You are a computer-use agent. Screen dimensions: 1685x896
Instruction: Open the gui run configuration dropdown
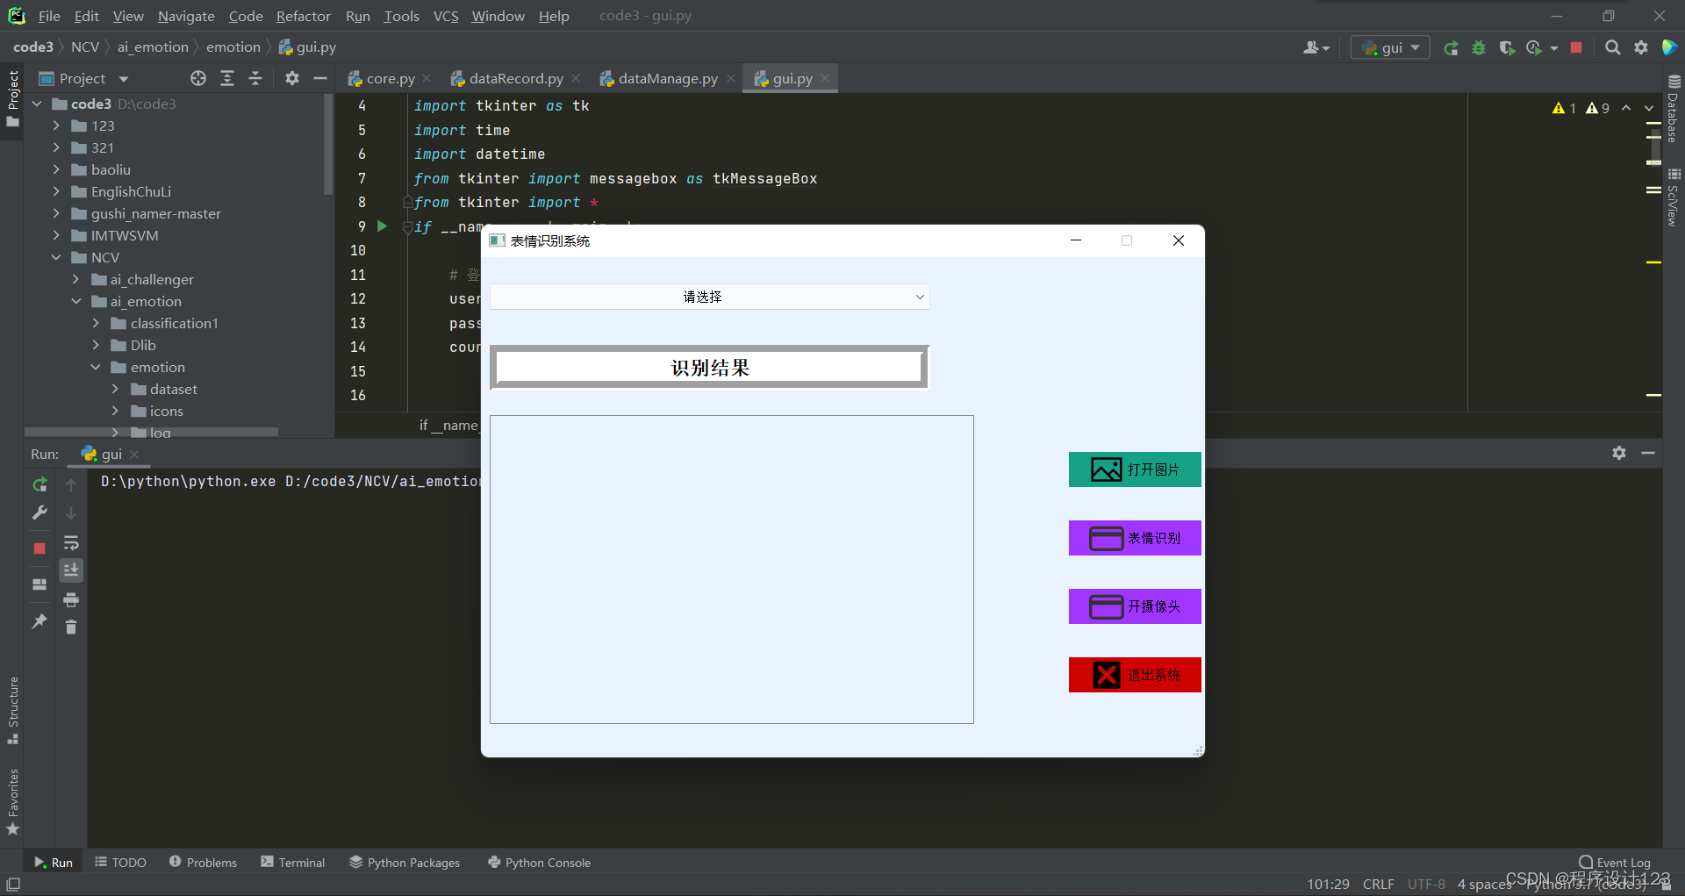tap(1390, 48)
